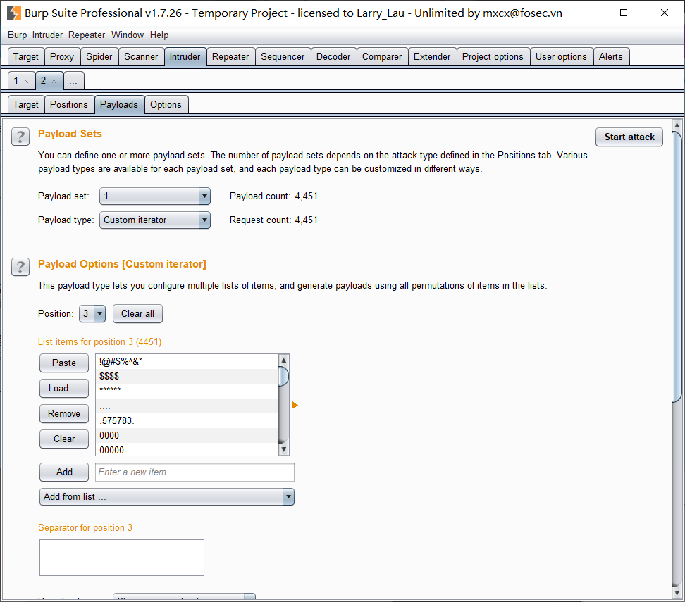Select the .... list item
Screen dimensions: 685x602
(x=187, y=406)
